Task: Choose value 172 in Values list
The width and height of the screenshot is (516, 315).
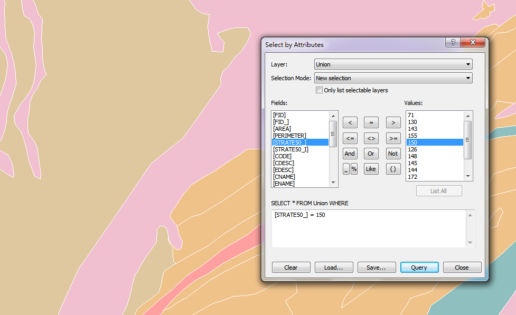Action: [x=435, y=177]
